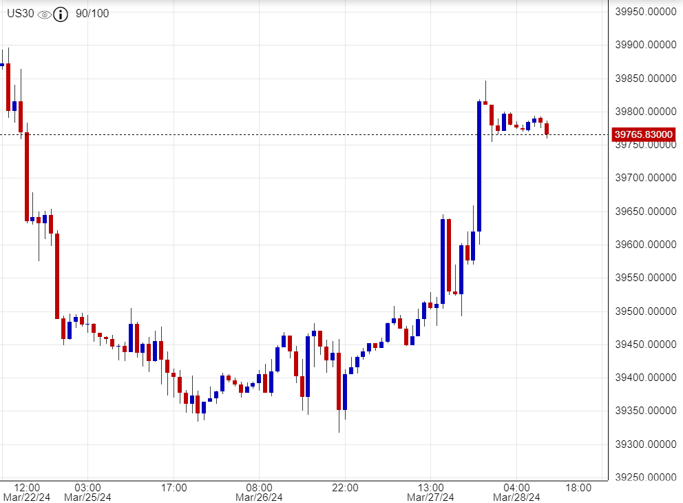The height and width of the screenshot is (503, 683).
Task: Select the red current price tag 39765.83000
Action: [x=644, y=134]
